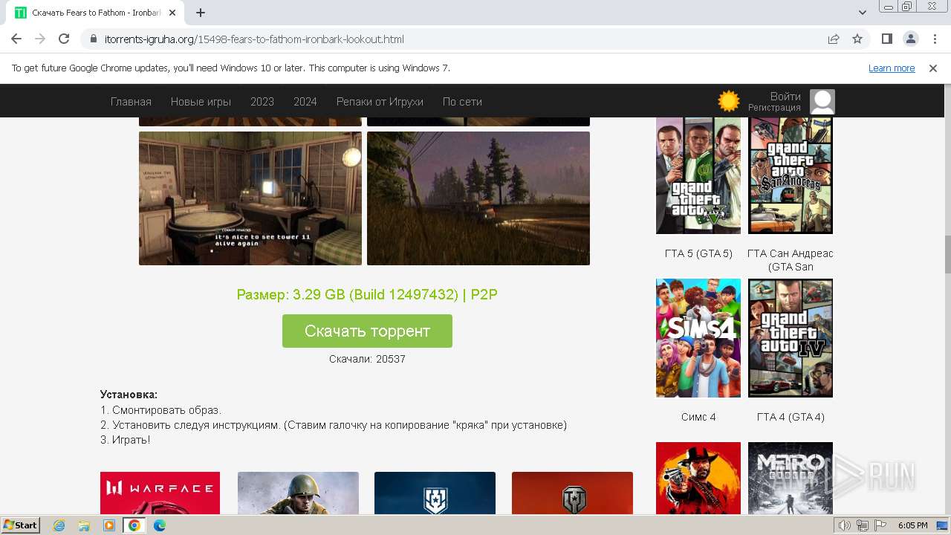Click the ГТА Сан Андреас title link

[x=791, y=260]
